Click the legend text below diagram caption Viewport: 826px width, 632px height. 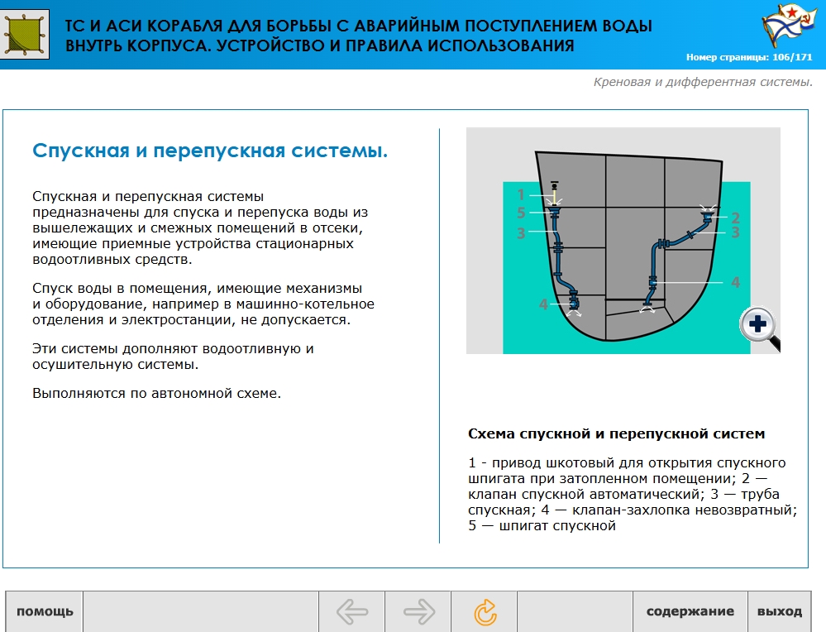(633, 494)
